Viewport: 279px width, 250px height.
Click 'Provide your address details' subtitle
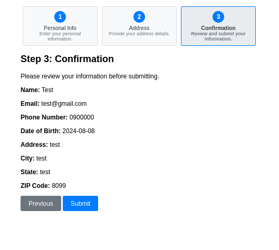(x=139, y=34)
